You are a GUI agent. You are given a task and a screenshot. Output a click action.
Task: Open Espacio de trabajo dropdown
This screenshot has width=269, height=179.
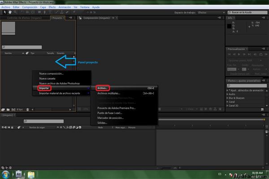[211, 13]
